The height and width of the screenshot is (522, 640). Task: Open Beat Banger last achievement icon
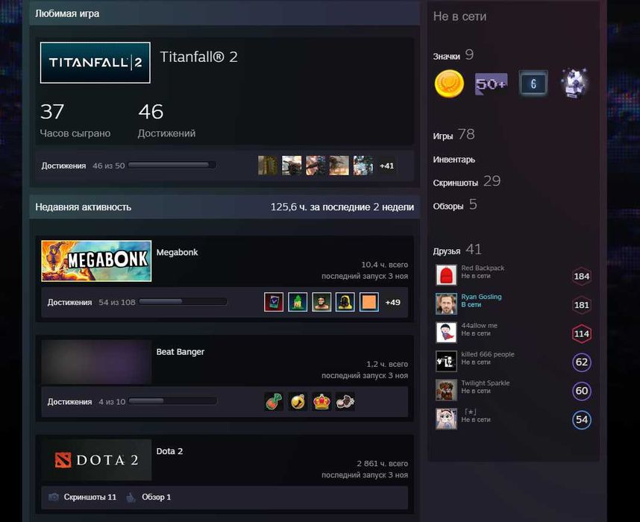345,402
